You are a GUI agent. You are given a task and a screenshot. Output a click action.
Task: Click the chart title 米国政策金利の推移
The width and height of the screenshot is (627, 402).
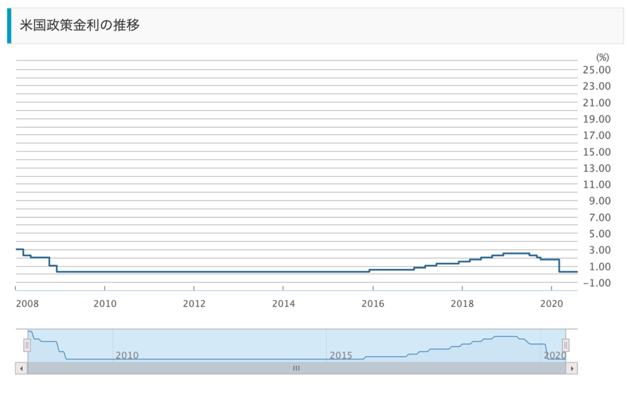coord(80,26)
